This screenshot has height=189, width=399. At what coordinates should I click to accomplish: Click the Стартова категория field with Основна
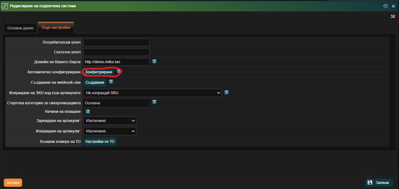pyautogui.click(x=116, y=103)
